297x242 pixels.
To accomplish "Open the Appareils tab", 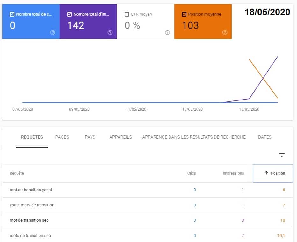I will point(121,137).
